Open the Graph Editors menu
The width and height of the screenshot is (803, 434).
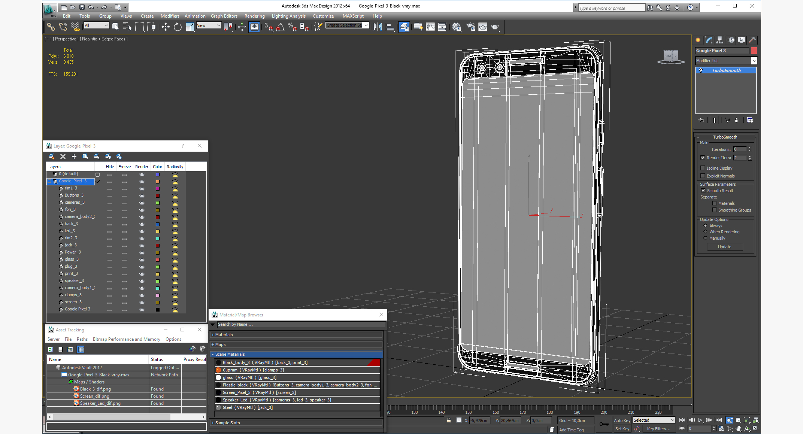224,16
